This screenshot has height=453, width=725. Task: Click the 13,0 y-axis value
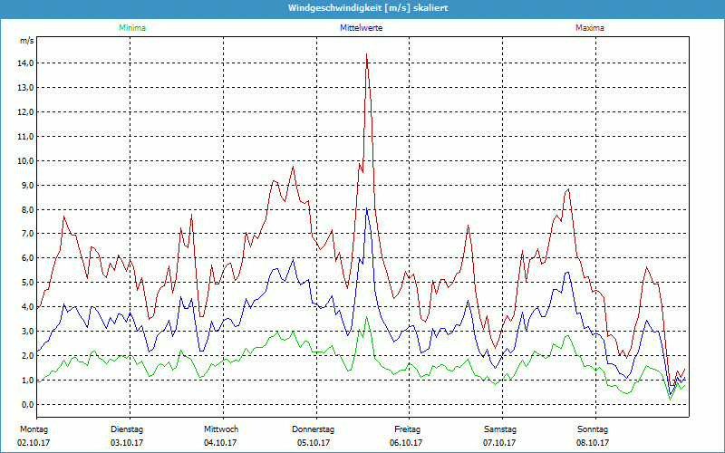(x=26, y=87)
